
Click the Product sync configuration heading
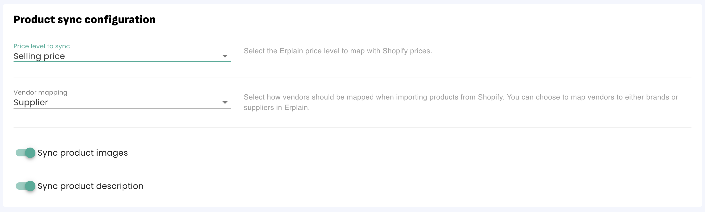click(x=85, y=20)
